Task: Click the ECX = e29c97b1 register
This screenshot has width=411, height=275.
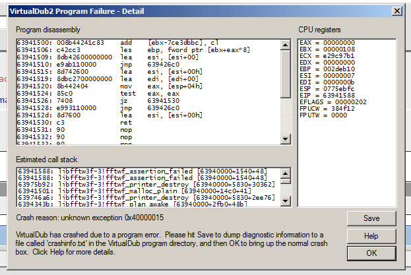Action: 327,56
